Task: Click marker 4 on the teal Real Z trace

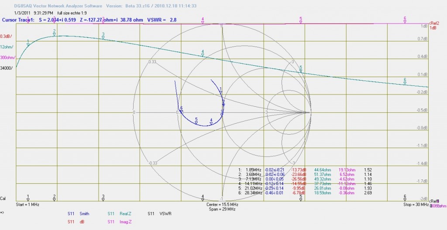Action: tap(203, 53)
